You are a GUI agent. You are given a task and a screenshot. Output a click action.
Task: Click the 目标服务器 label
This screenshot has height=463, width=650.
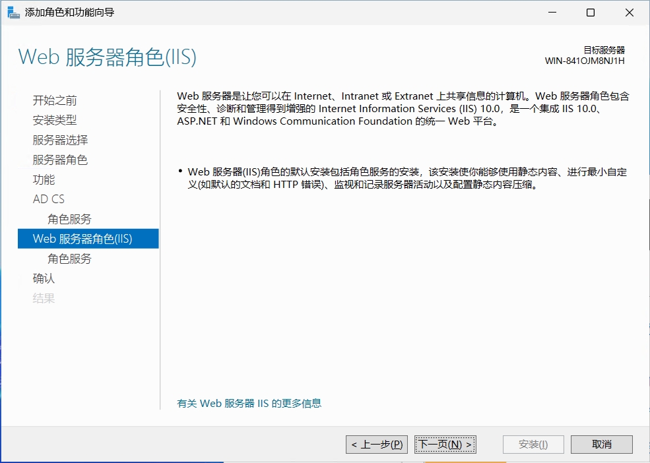604,50
